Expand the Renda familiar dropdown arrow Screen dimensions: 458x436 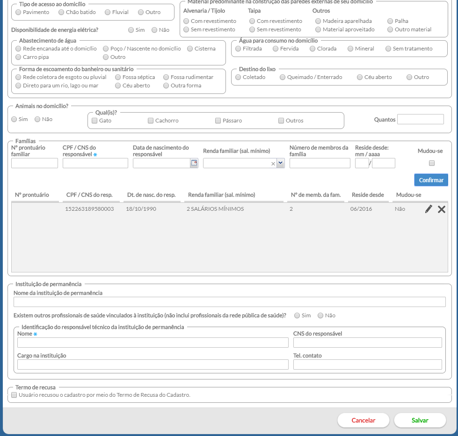280,163
